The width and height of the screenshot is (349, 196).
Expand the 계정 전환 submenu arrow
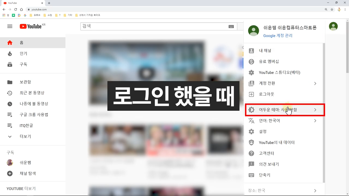pyautogui.click(x=315, y=83)
